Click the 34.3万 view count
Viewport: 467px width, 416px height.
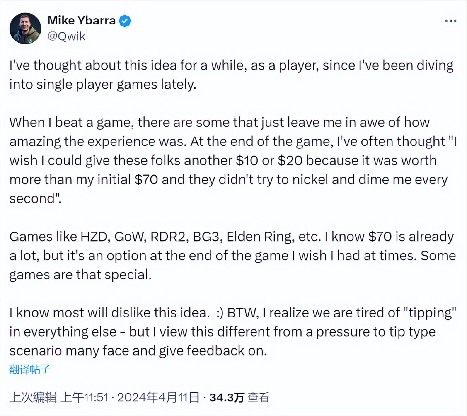[x=227, y=397]
